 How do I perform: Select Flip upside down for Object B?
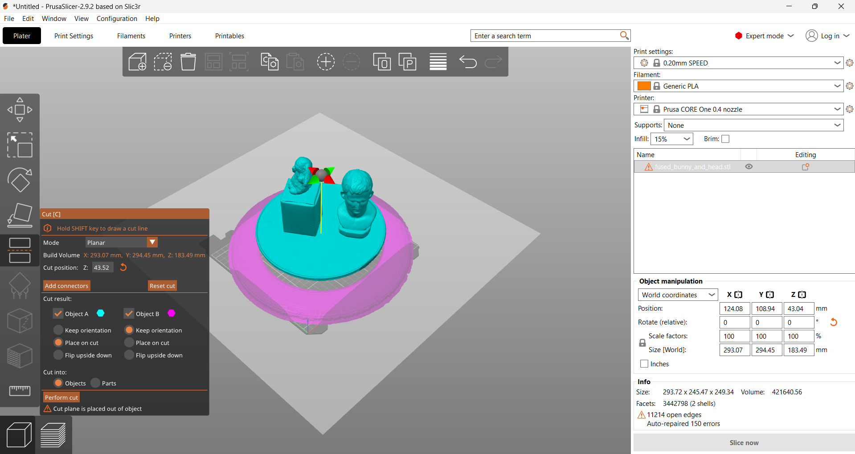pos(129,355)
